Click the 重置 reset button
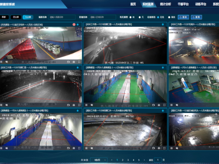 (x=196, y=17)
